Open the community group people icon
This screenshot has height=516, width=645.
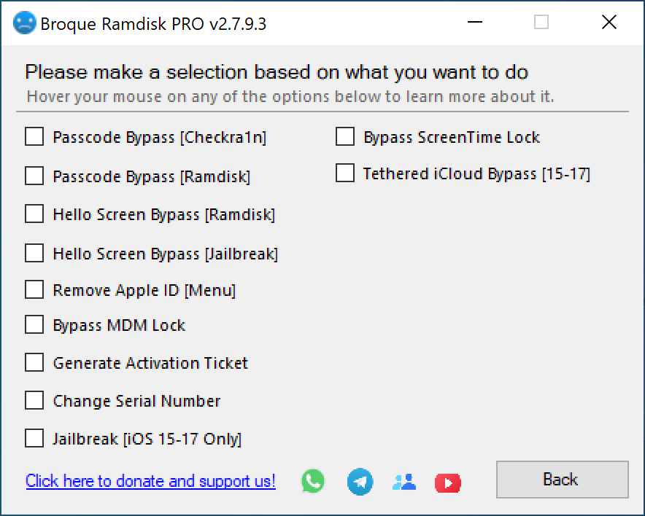(404, 482)
